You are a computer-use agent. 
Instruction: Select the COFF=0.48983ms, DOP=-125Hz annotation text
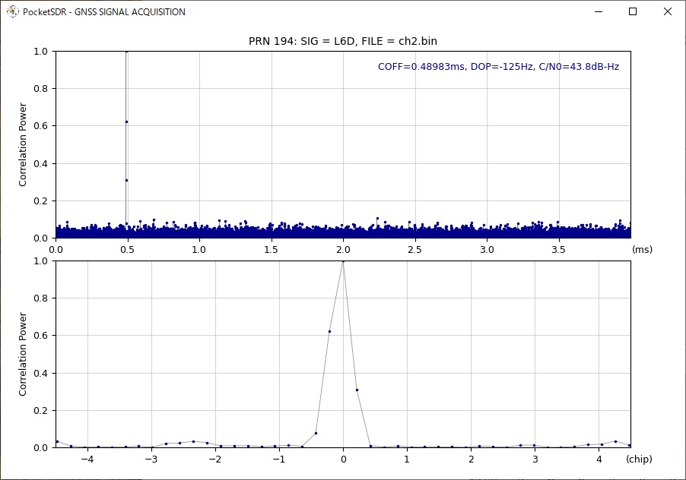click(x=498, y=66)
